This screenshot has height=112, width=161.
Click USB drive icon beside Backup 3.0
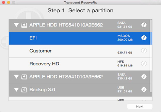[x=24, y=89]
